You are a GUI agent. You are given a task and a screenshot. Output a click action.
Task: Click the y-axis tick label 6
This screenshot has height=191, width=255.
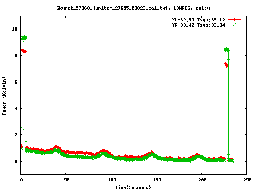coord(16,82)
